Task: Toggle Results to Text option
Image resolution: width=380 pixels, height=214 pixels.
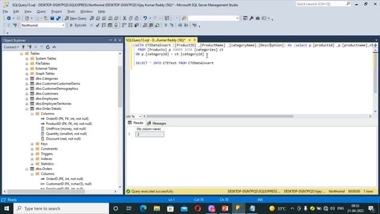Action: click(145, 25)
